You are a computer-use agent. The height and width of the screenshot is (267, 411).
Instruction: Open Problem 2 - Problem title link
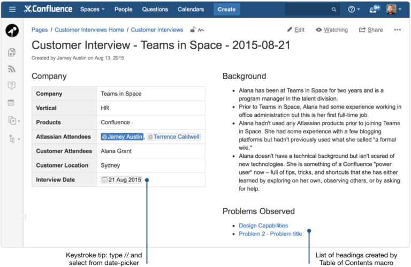click(x=270, y=234)
